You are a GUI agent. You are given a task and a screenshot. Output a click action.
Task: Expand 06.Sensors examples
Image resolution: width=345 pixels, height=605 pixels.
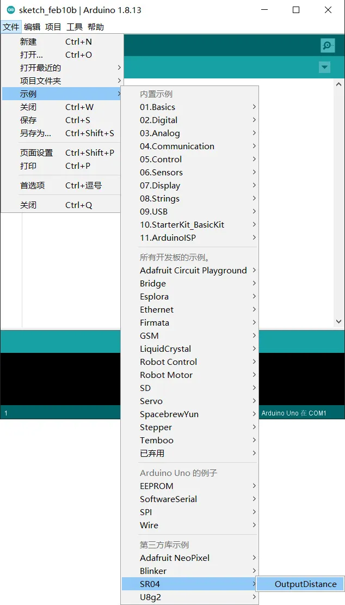[x=190, y=173]
